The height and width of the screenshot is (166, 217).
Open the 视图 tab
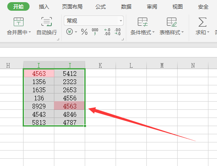click(x=178, y=7)
